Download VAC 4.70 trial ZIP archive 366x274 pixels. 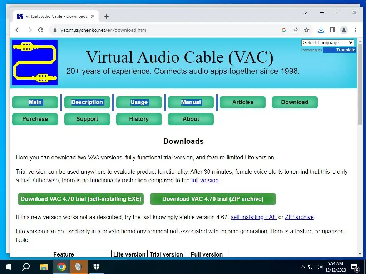213,199
